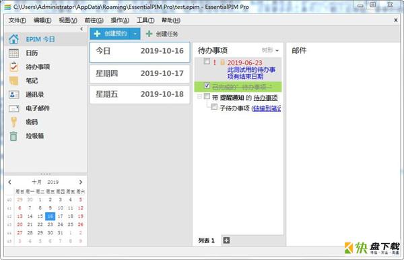Click the 创建预约 button
404x260 pixels.
[x=110, y=34]
